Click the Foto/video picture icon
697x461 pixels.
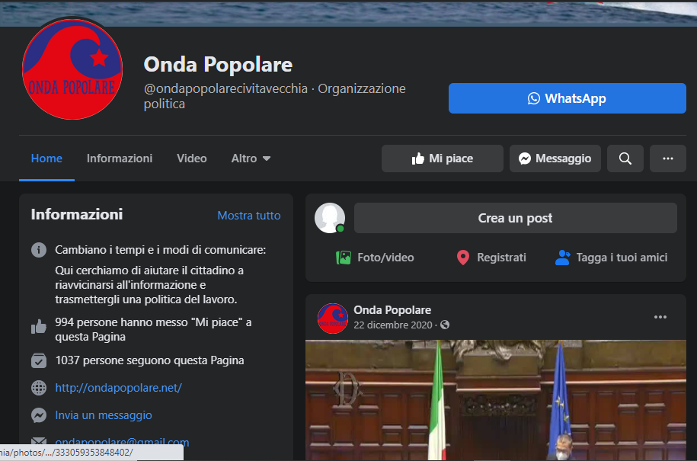click(343, 258)
